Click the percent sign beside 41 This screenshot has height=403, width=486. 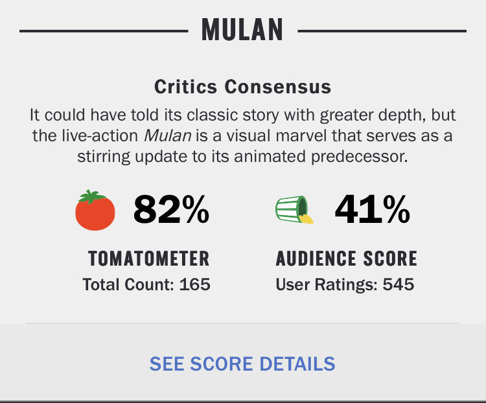[397, 209]
